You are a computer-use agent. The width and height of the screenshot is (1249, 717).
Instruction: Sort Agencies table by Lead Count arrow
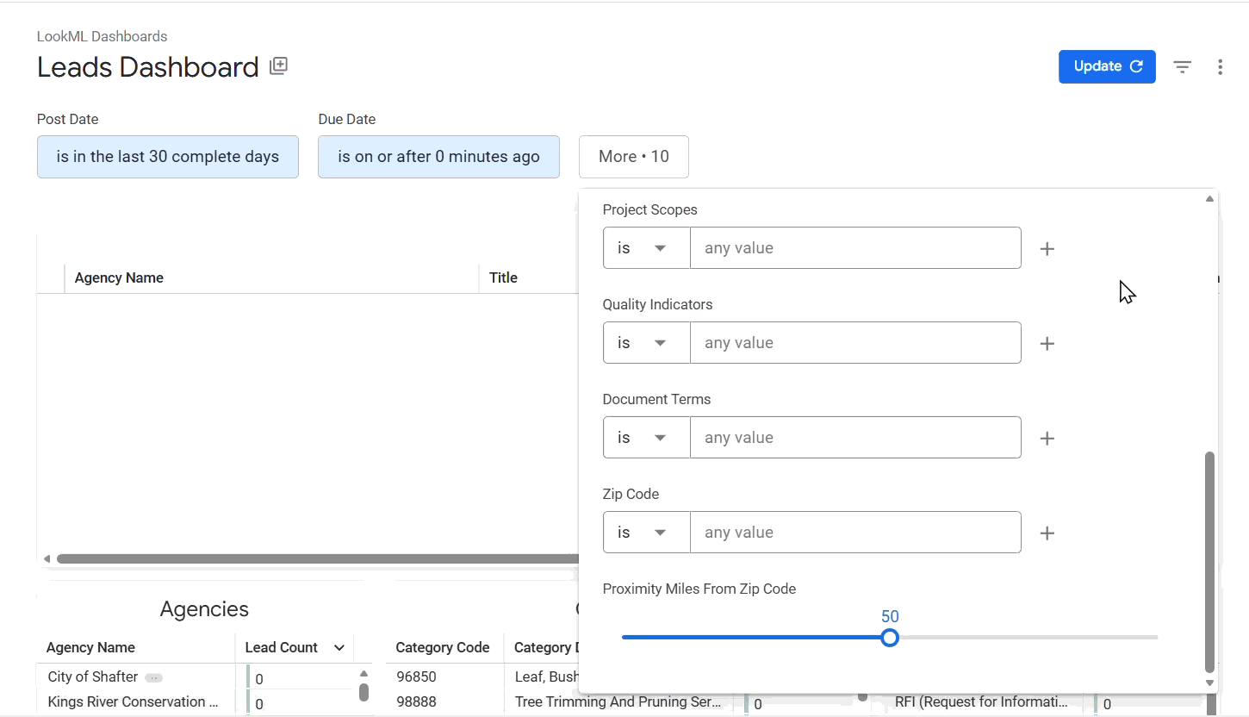[339, 648]
